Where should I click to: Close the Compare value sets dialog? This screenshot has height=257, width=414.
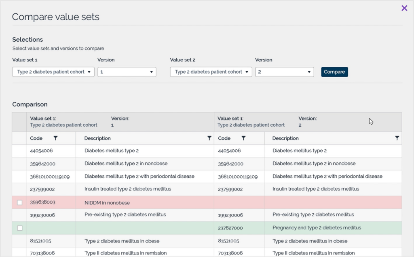404,8
